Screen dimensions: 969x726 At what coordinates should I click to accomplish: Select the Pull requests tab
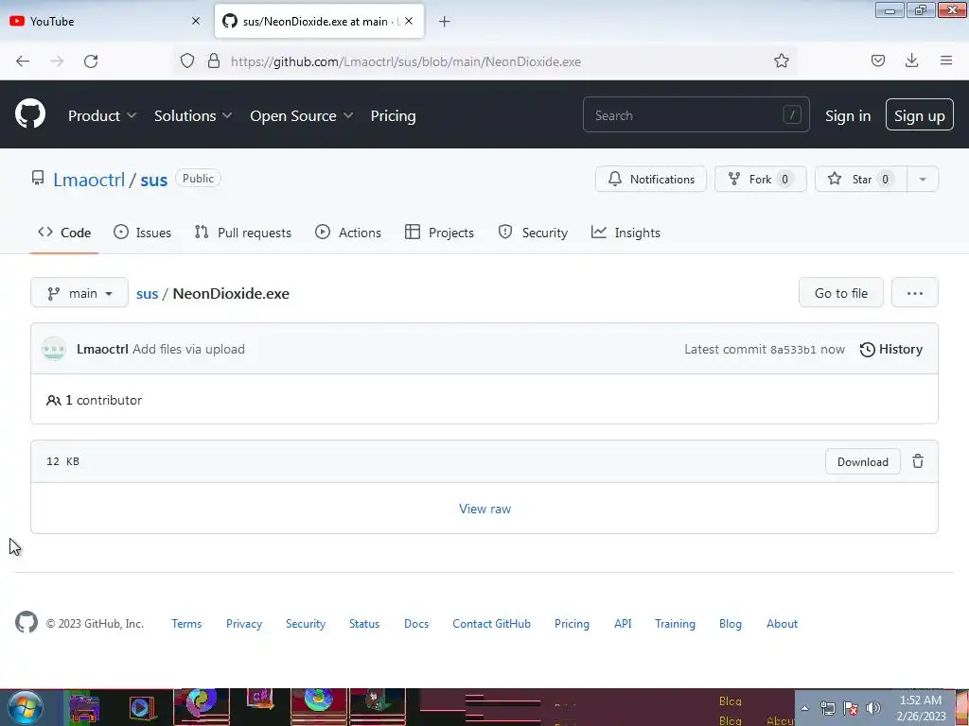(242, 233)
